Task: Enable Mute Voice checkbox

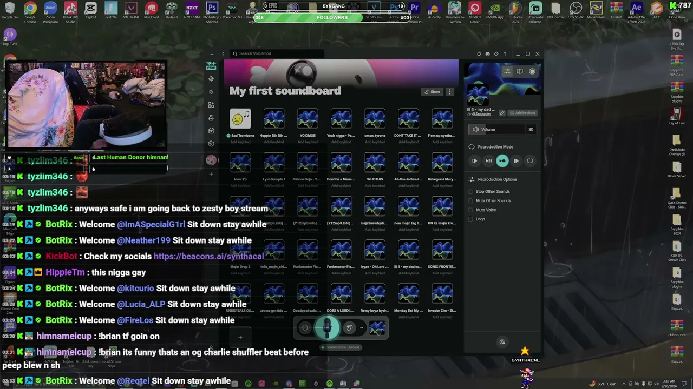Action: (x=470, y=210)
